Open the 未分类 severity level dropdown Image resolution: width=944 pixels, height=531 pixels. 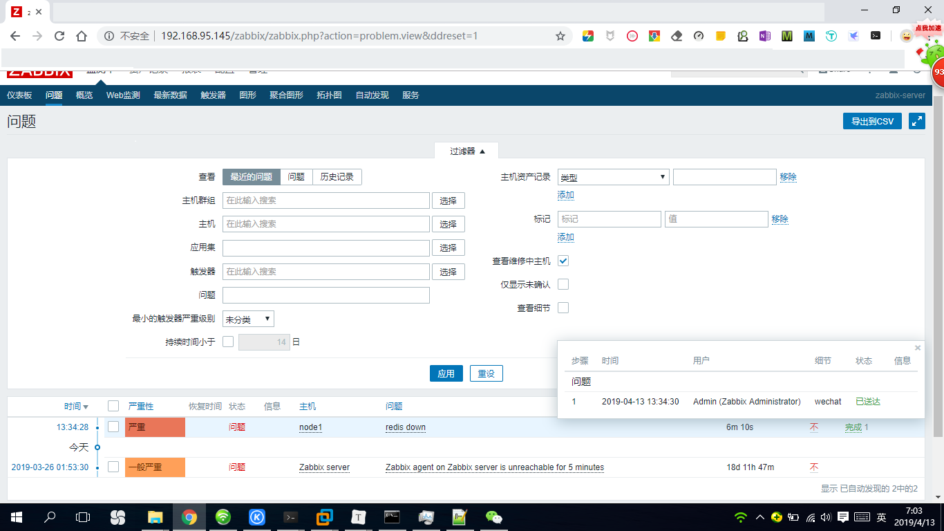[248, 319]
